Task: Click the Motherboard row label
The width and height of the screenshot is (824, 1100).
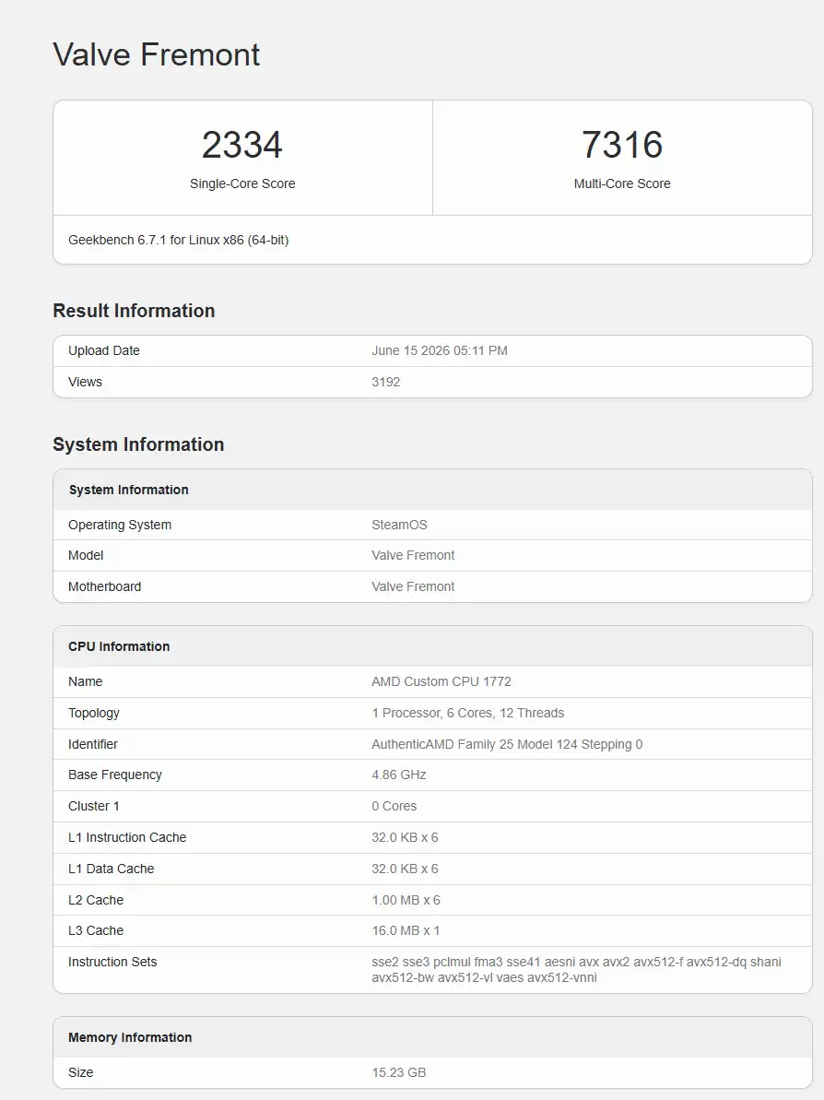Action: (x=104, y=587)
